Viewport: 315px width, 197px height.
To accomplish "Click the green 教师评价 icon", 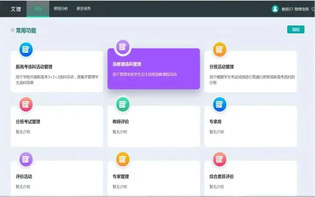I will tap(122, 104).
